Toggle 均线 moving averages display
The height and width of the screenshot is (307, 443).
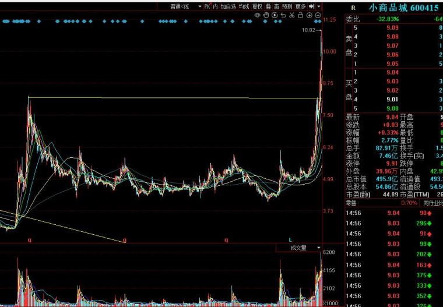[244, 6]
